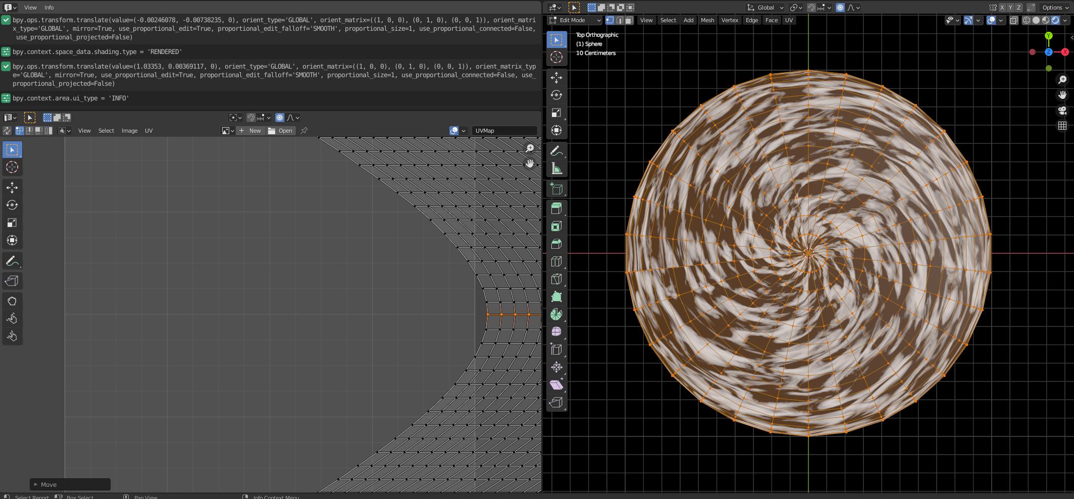
Task: Select the Smooth tool
Action: 556,331
